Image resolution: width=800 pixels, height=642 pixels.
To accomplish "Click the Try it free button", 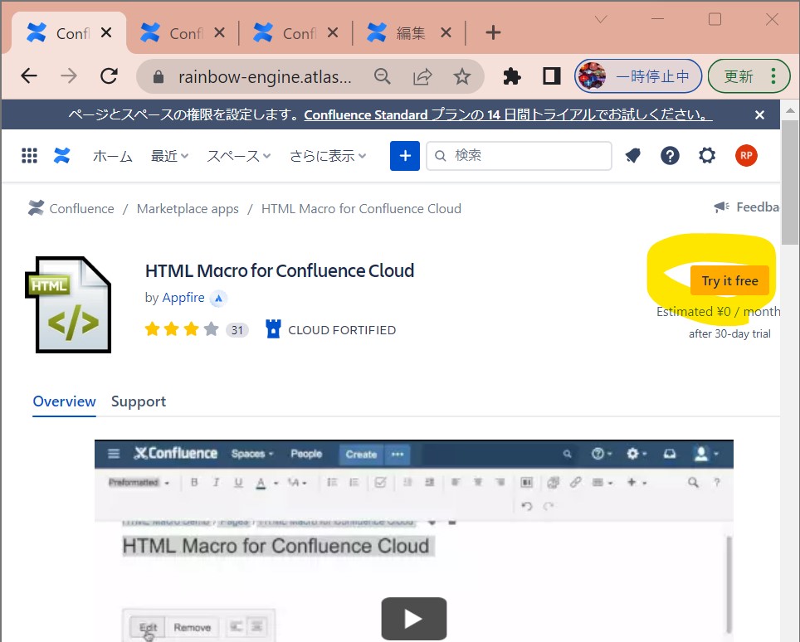I will pyautogui.click(x=729, y=280).
